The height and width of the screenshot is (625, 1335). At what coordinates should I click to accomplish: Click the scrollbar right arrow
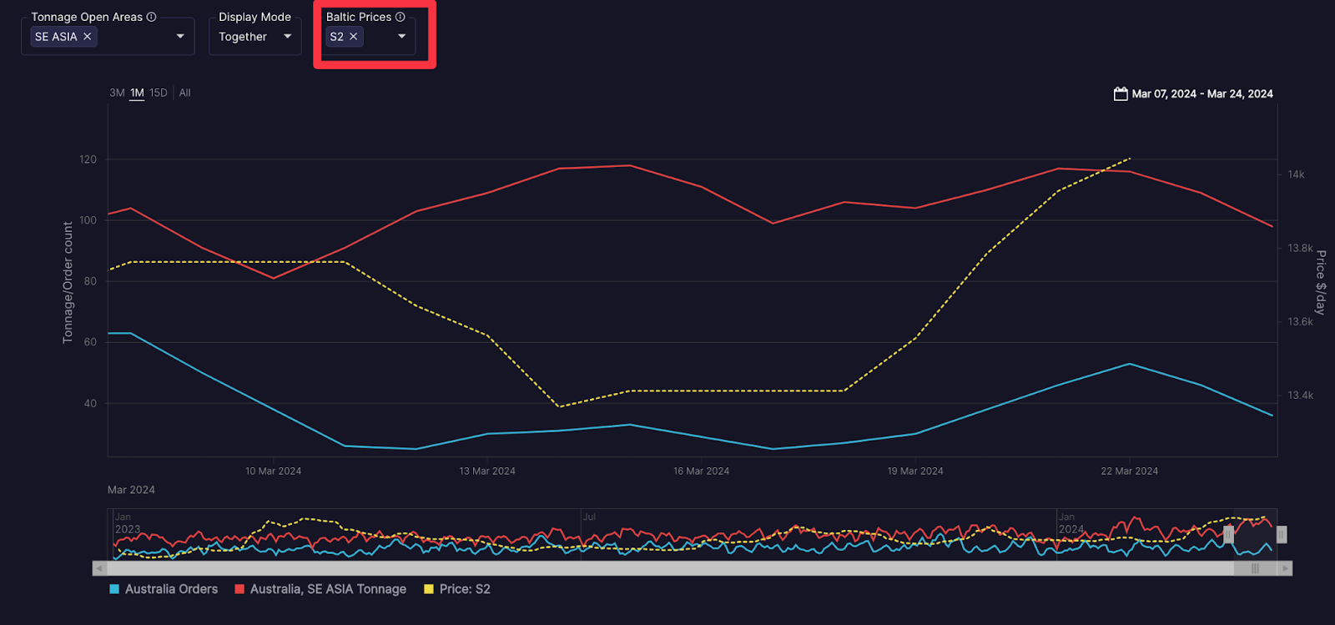tap(1285, 568)
